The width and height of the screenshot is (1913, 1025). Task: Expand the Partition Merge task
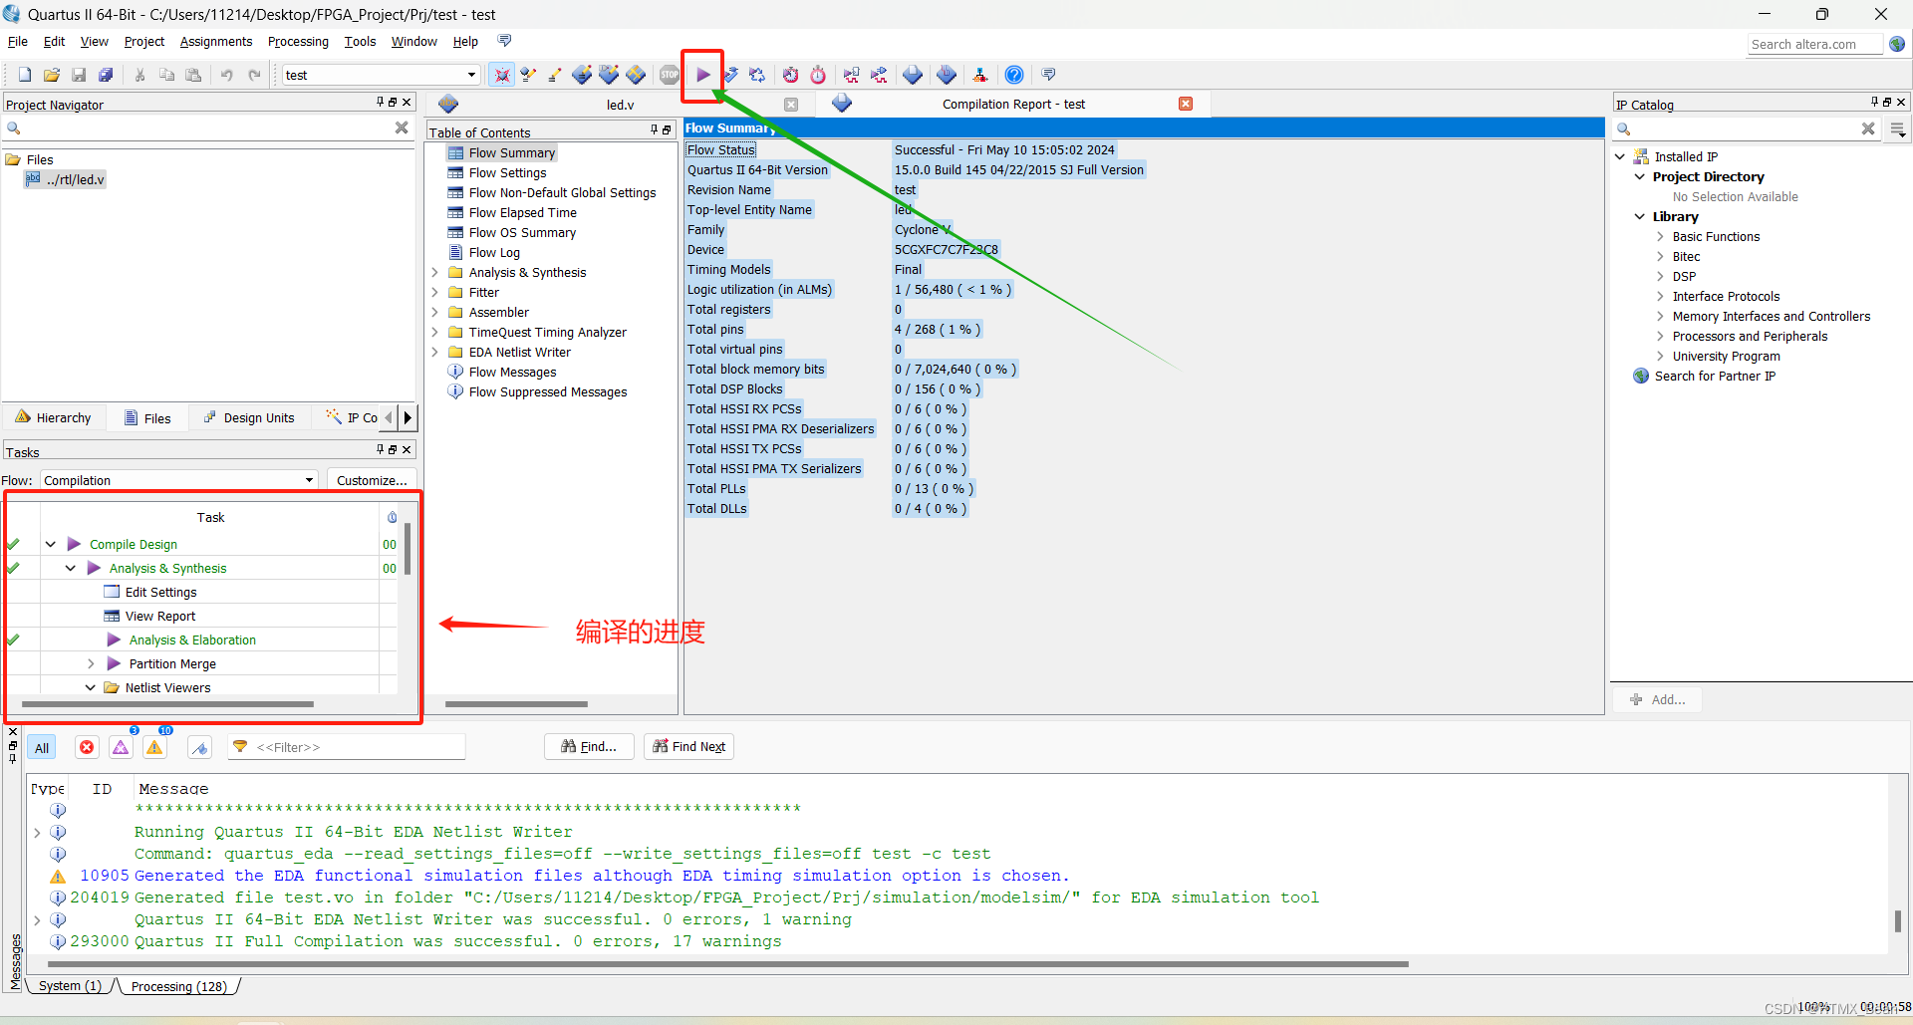(x=91, y=663)
